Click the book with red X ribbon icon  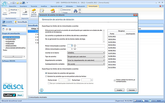pyautogui.click(x=52, y=11)
